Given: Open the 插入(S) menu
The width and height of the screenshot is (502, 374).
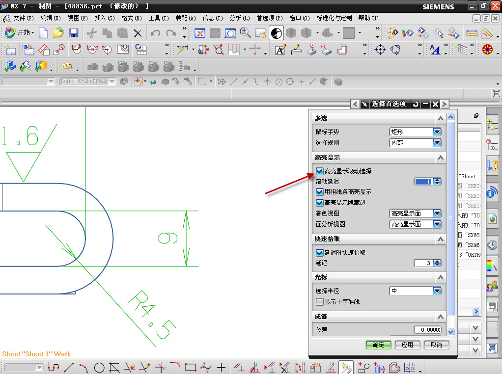Looking at the screenshot, I should point(104,18).
